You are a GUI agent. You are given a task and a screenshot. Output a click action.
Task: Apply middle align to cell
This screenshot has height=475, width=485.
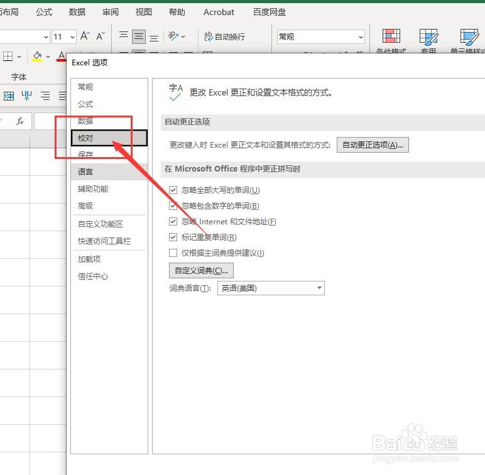pos(139,36)
